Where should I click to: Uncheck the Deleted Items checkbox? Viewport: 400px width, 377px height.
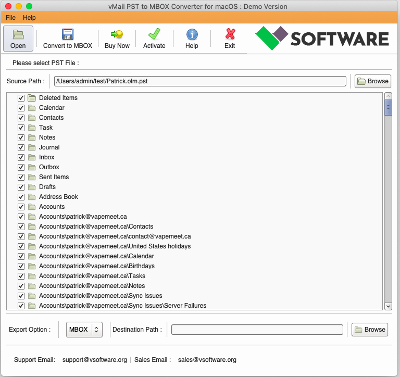(21, 98)
